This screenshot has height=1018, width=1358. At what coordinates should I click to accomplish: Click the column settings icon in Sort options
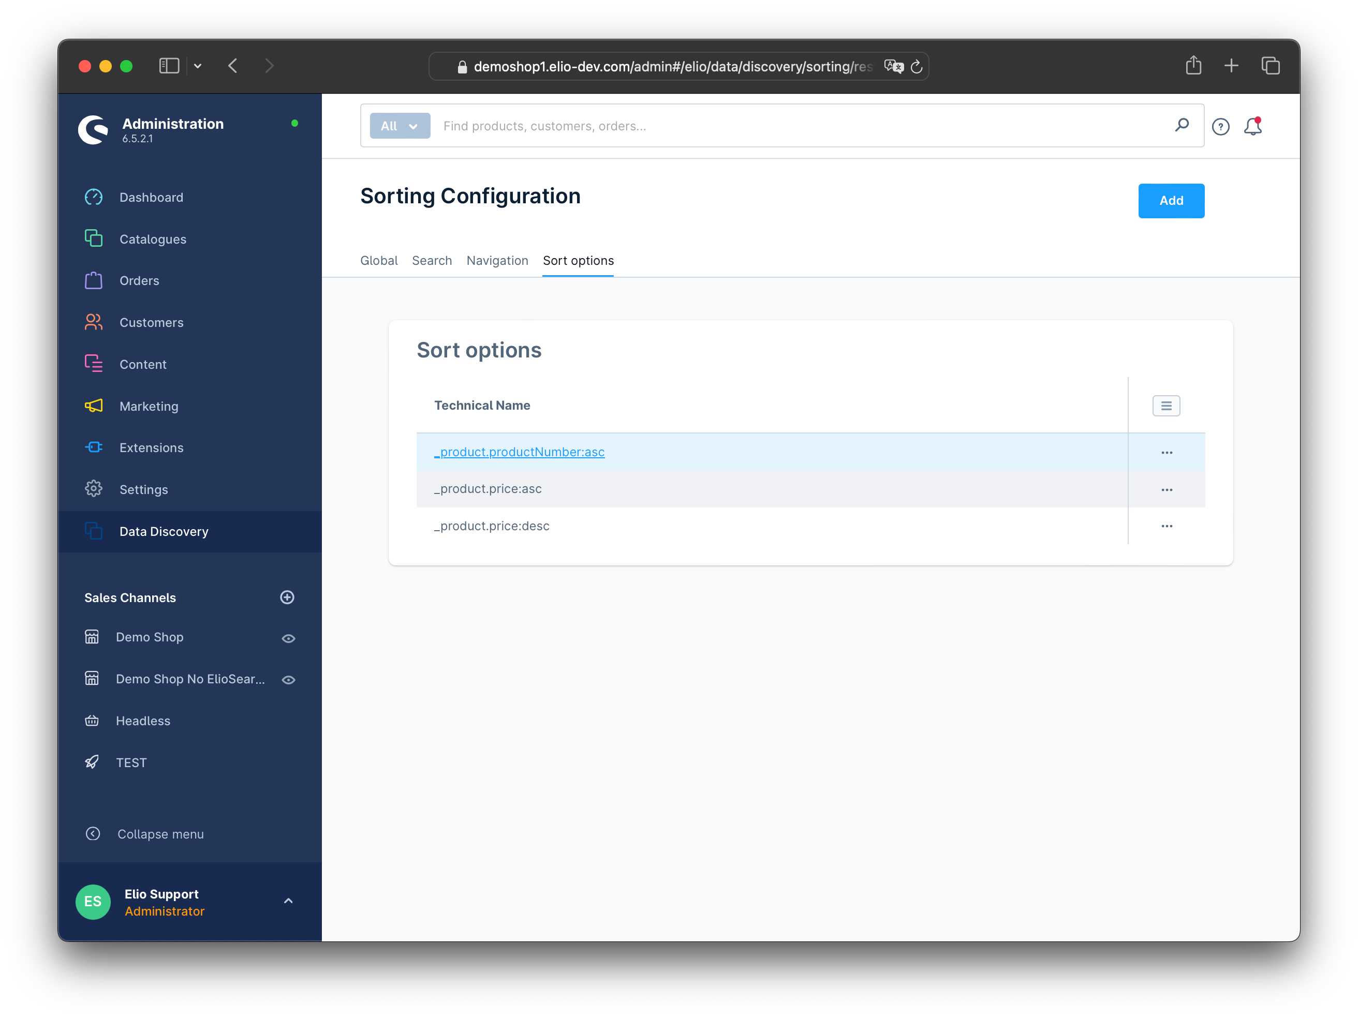(x=1167, y=405)
